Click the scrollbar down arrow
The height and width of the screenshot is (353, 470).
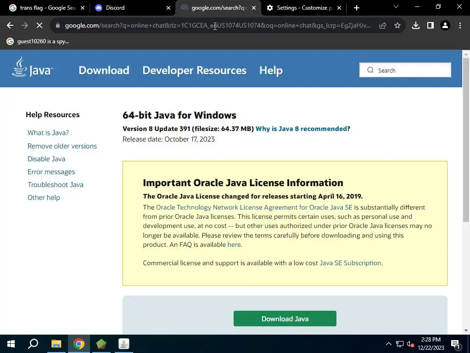(466, 330)
